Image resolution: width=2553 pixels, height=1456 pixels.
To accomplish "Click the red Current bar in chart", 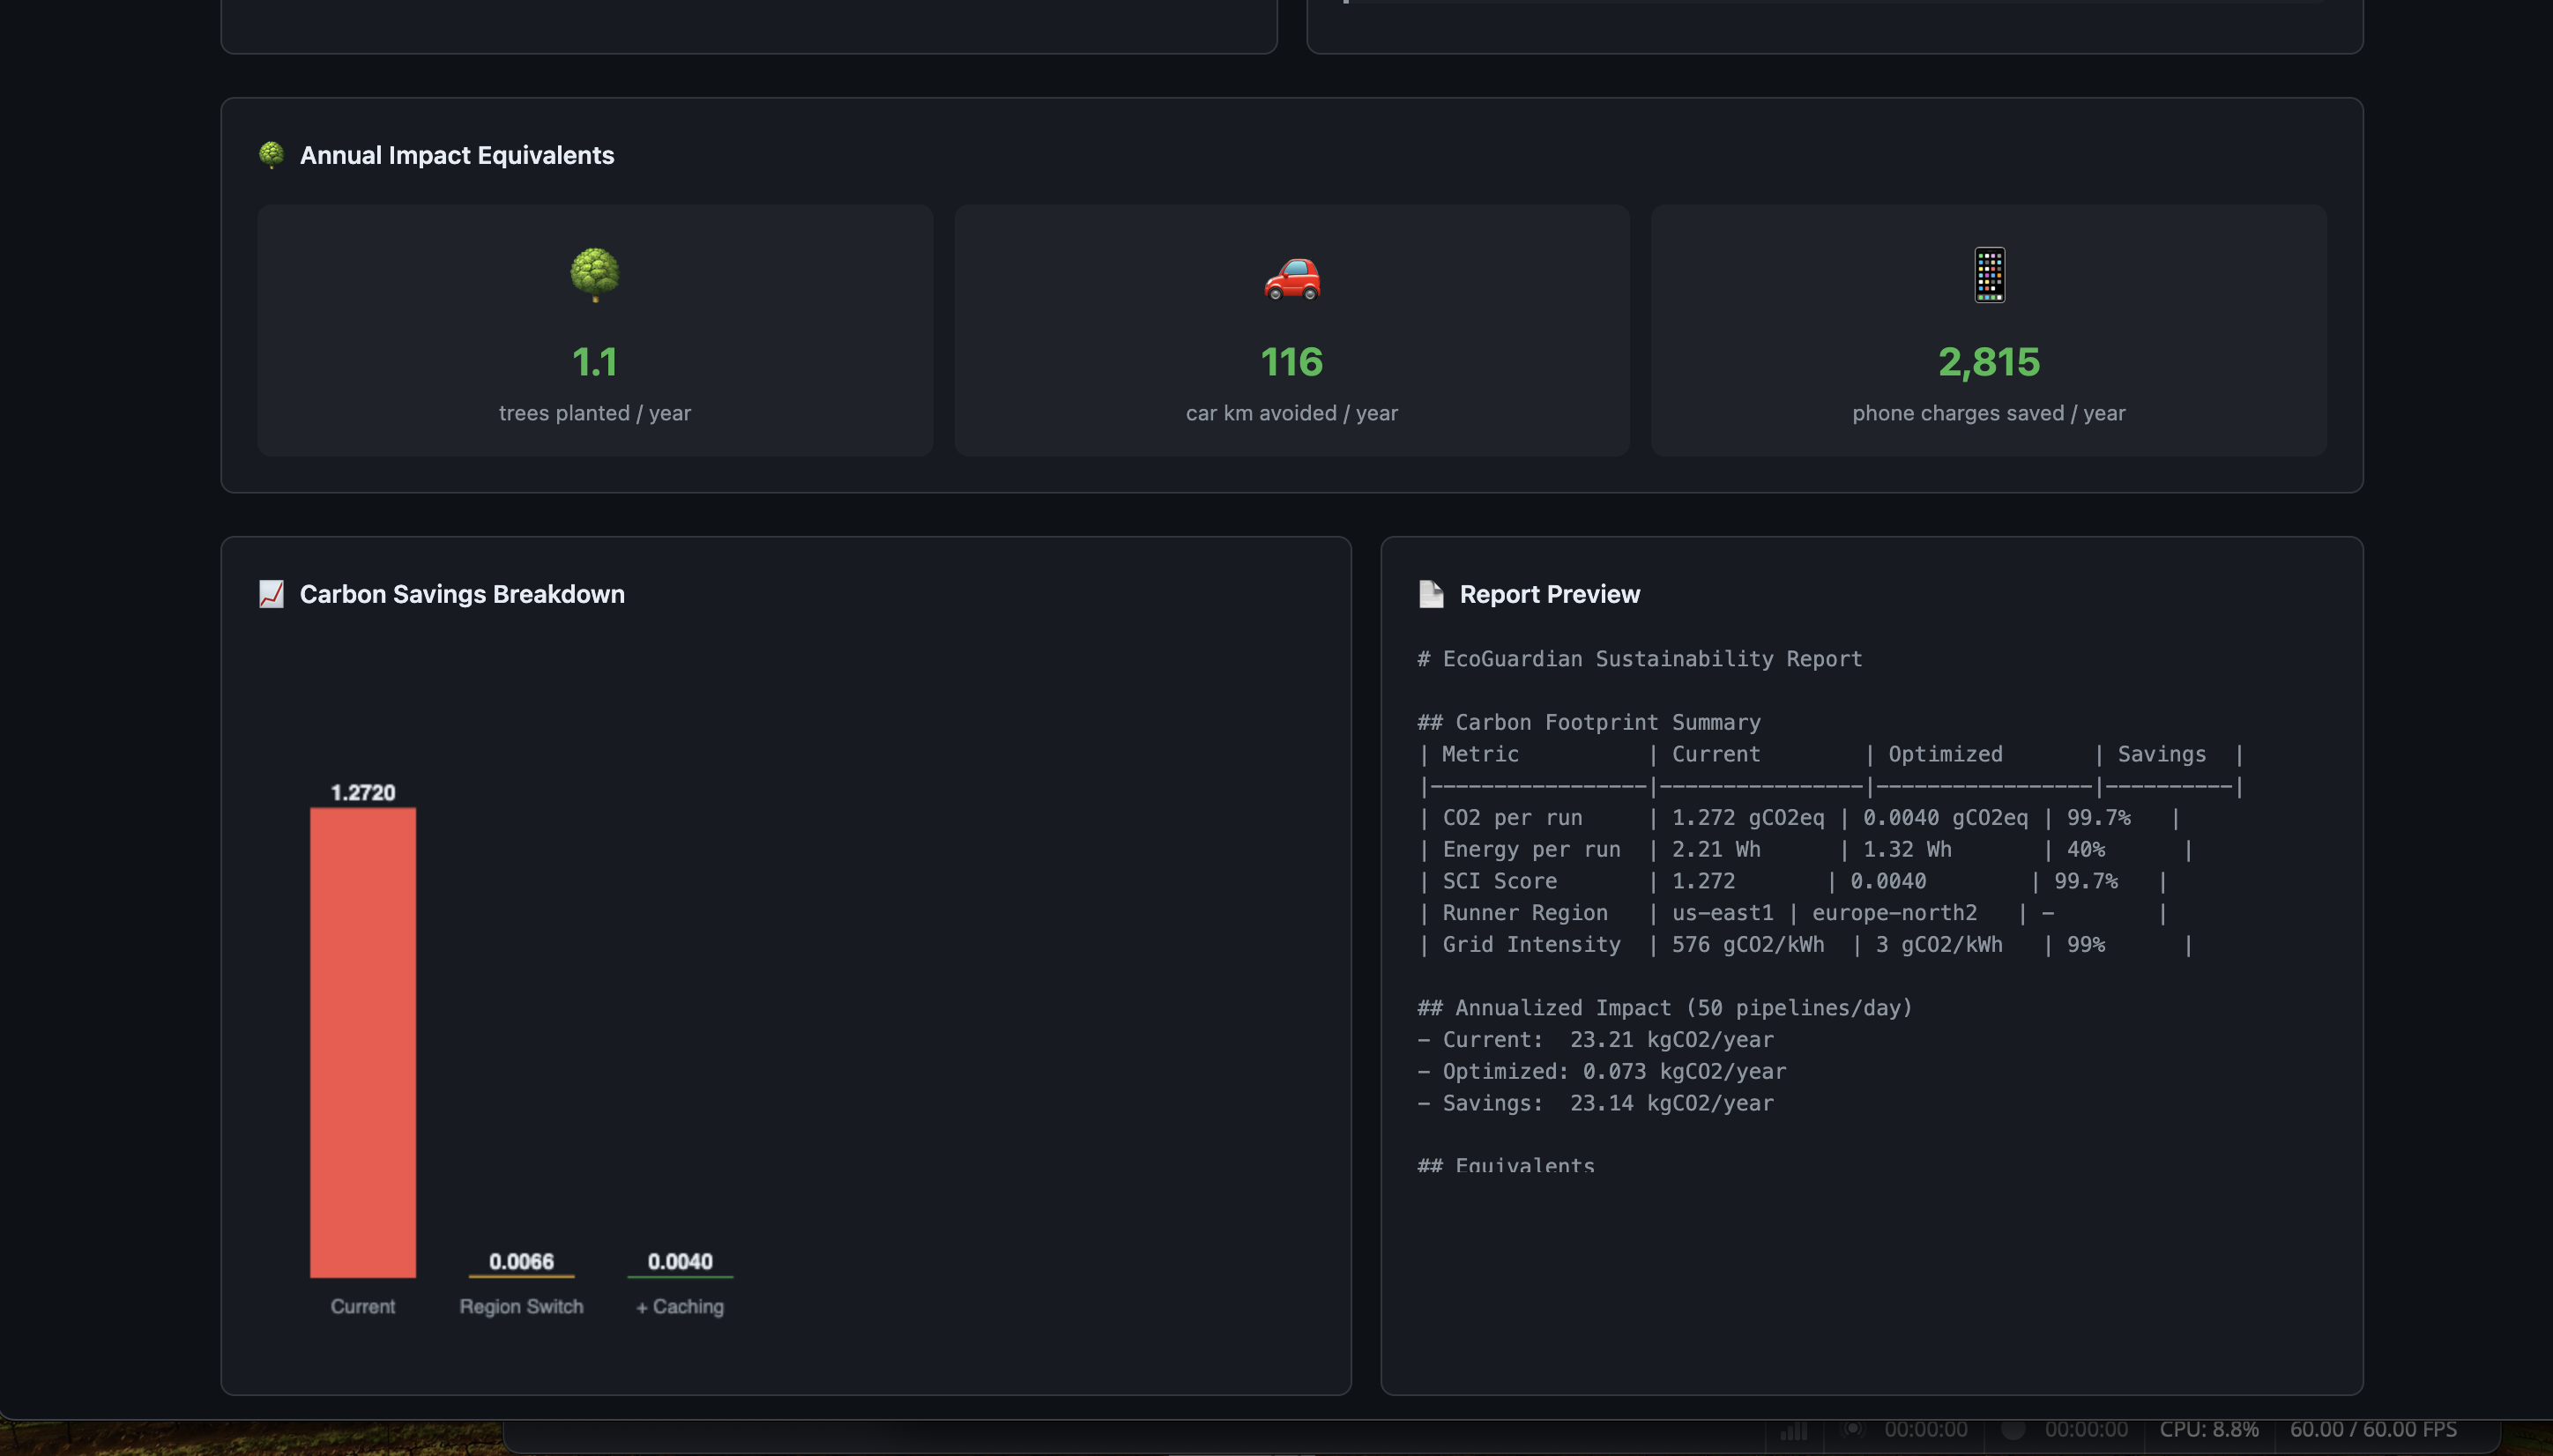I will tap(363, 1040).
